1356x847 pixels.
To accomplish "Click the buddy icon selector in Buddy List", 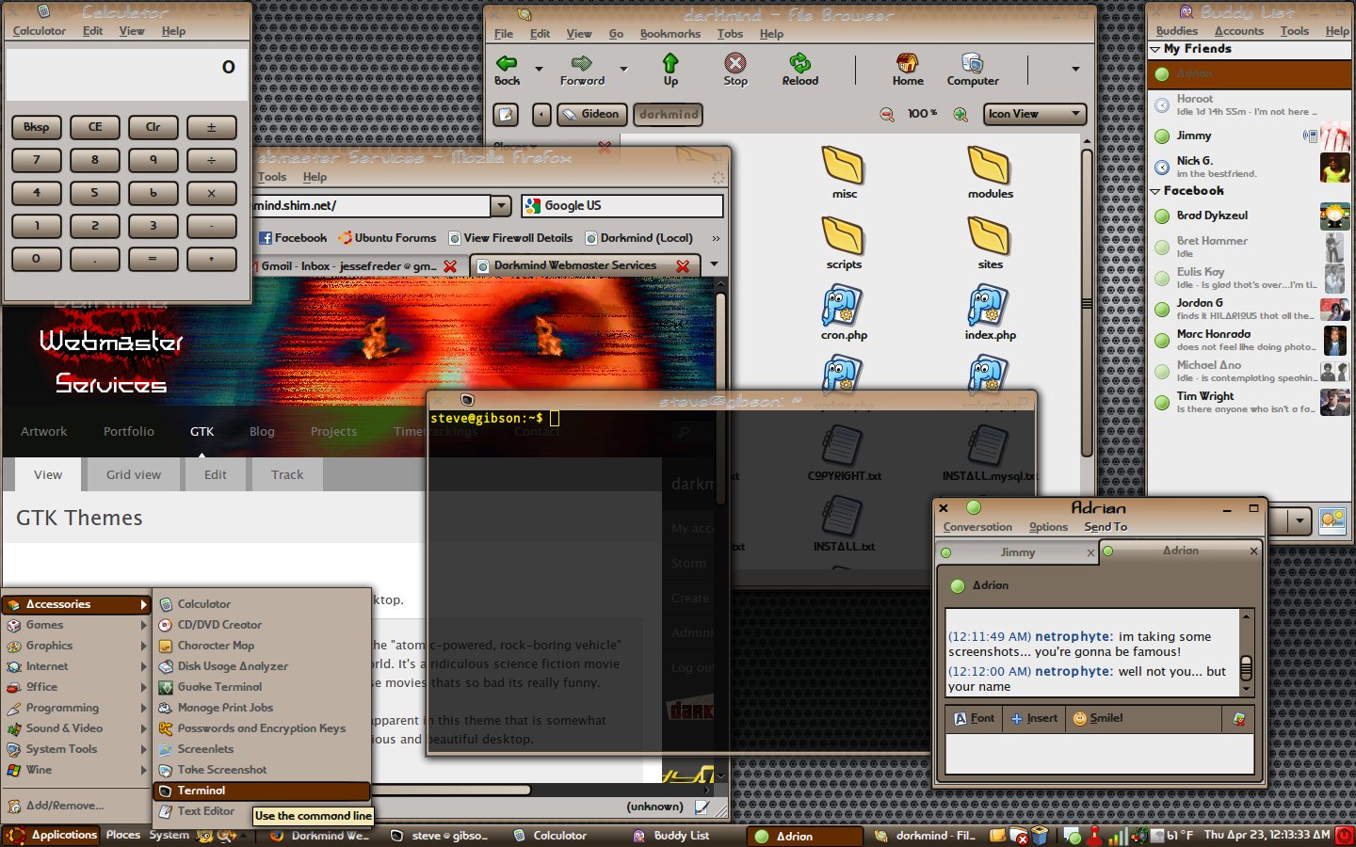I will click(x=1332, y=520).
